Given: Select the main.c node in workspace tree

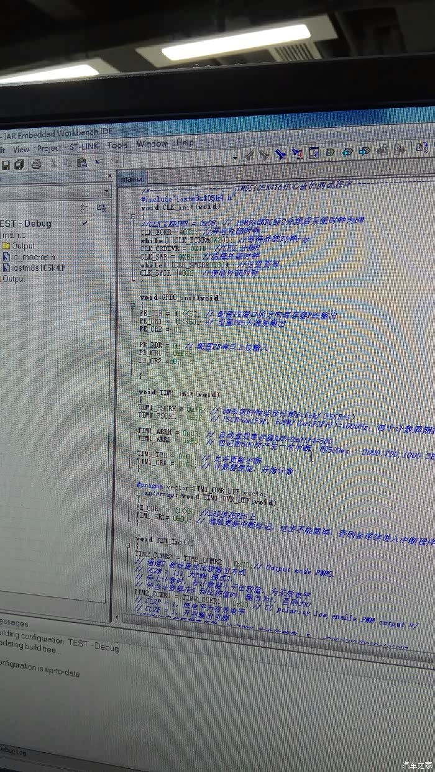Looking at the screenshot, I should click(15, 235).
